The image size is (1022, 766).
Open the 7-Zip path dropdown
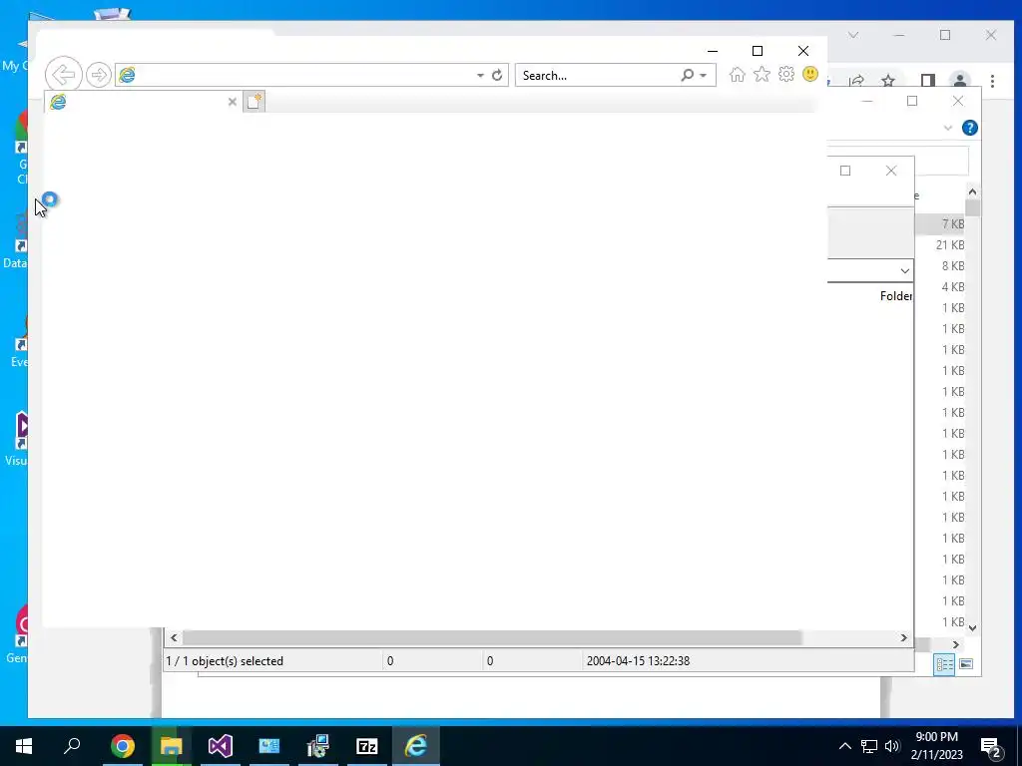[904, 270]
